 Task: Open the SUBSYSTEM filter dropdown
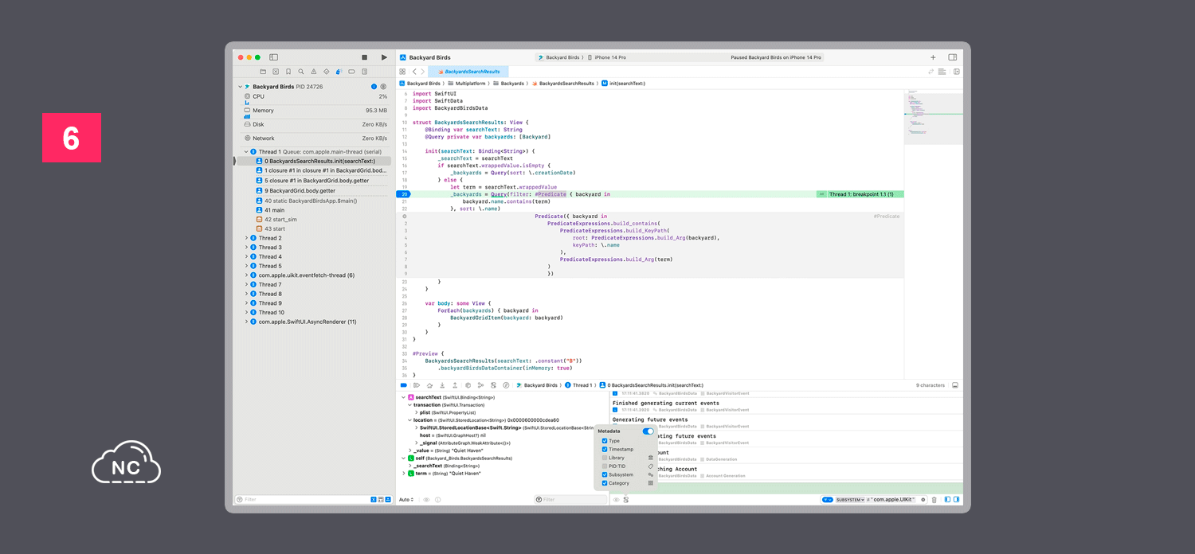850,500
